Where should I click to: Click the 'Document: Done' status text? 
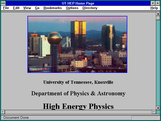click(x=16, y=118)
